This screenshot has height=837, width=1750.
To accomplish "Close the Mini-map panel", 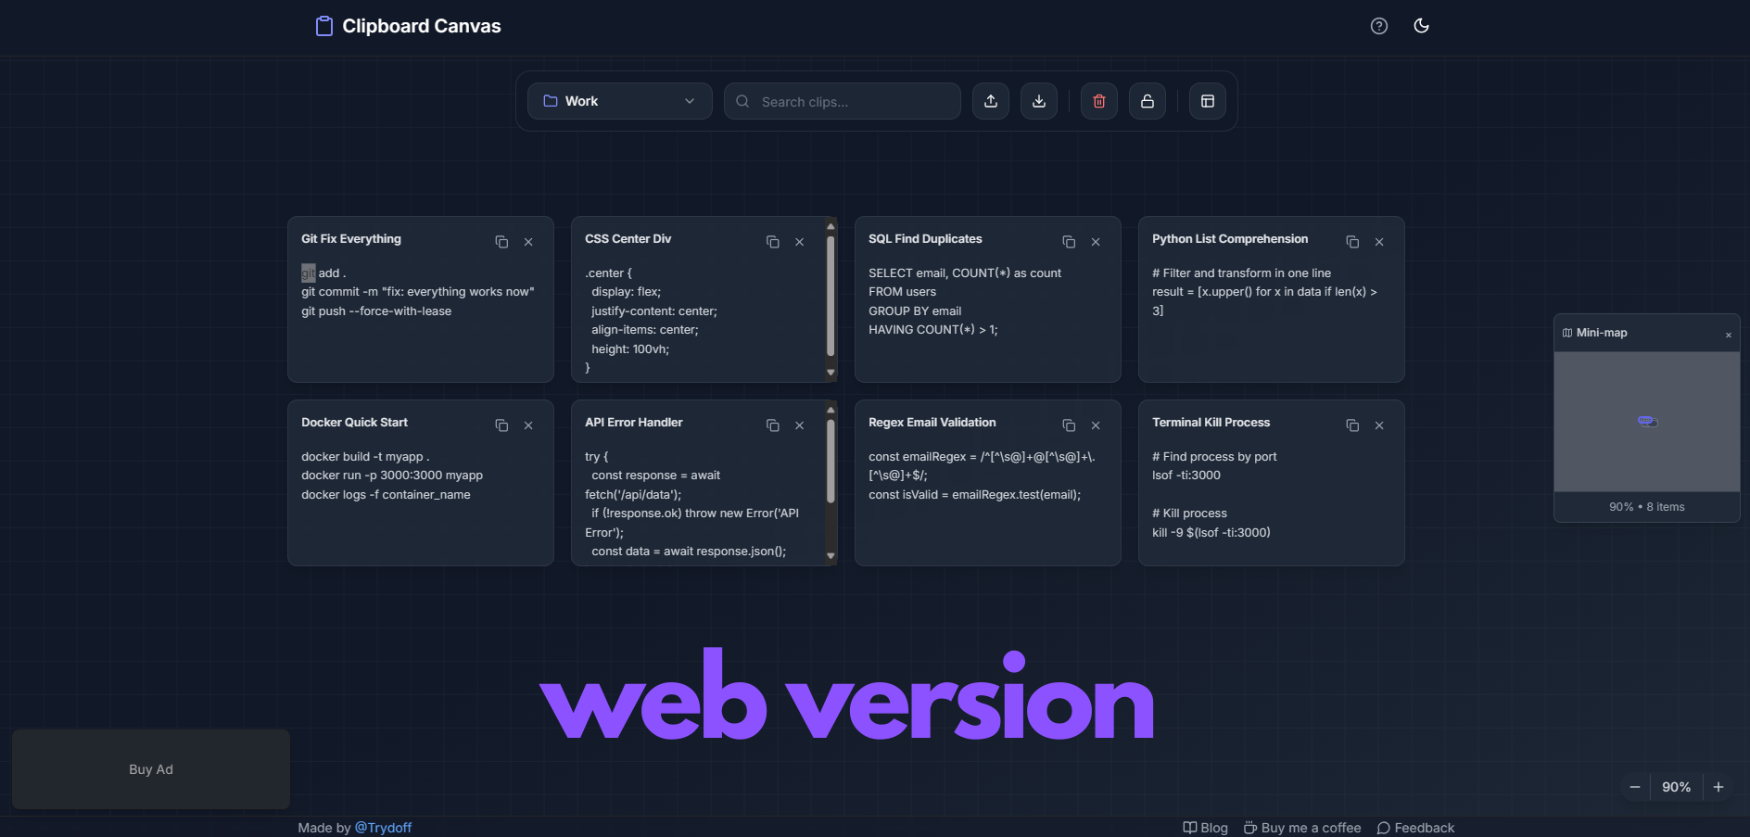I will [1728, 334].
